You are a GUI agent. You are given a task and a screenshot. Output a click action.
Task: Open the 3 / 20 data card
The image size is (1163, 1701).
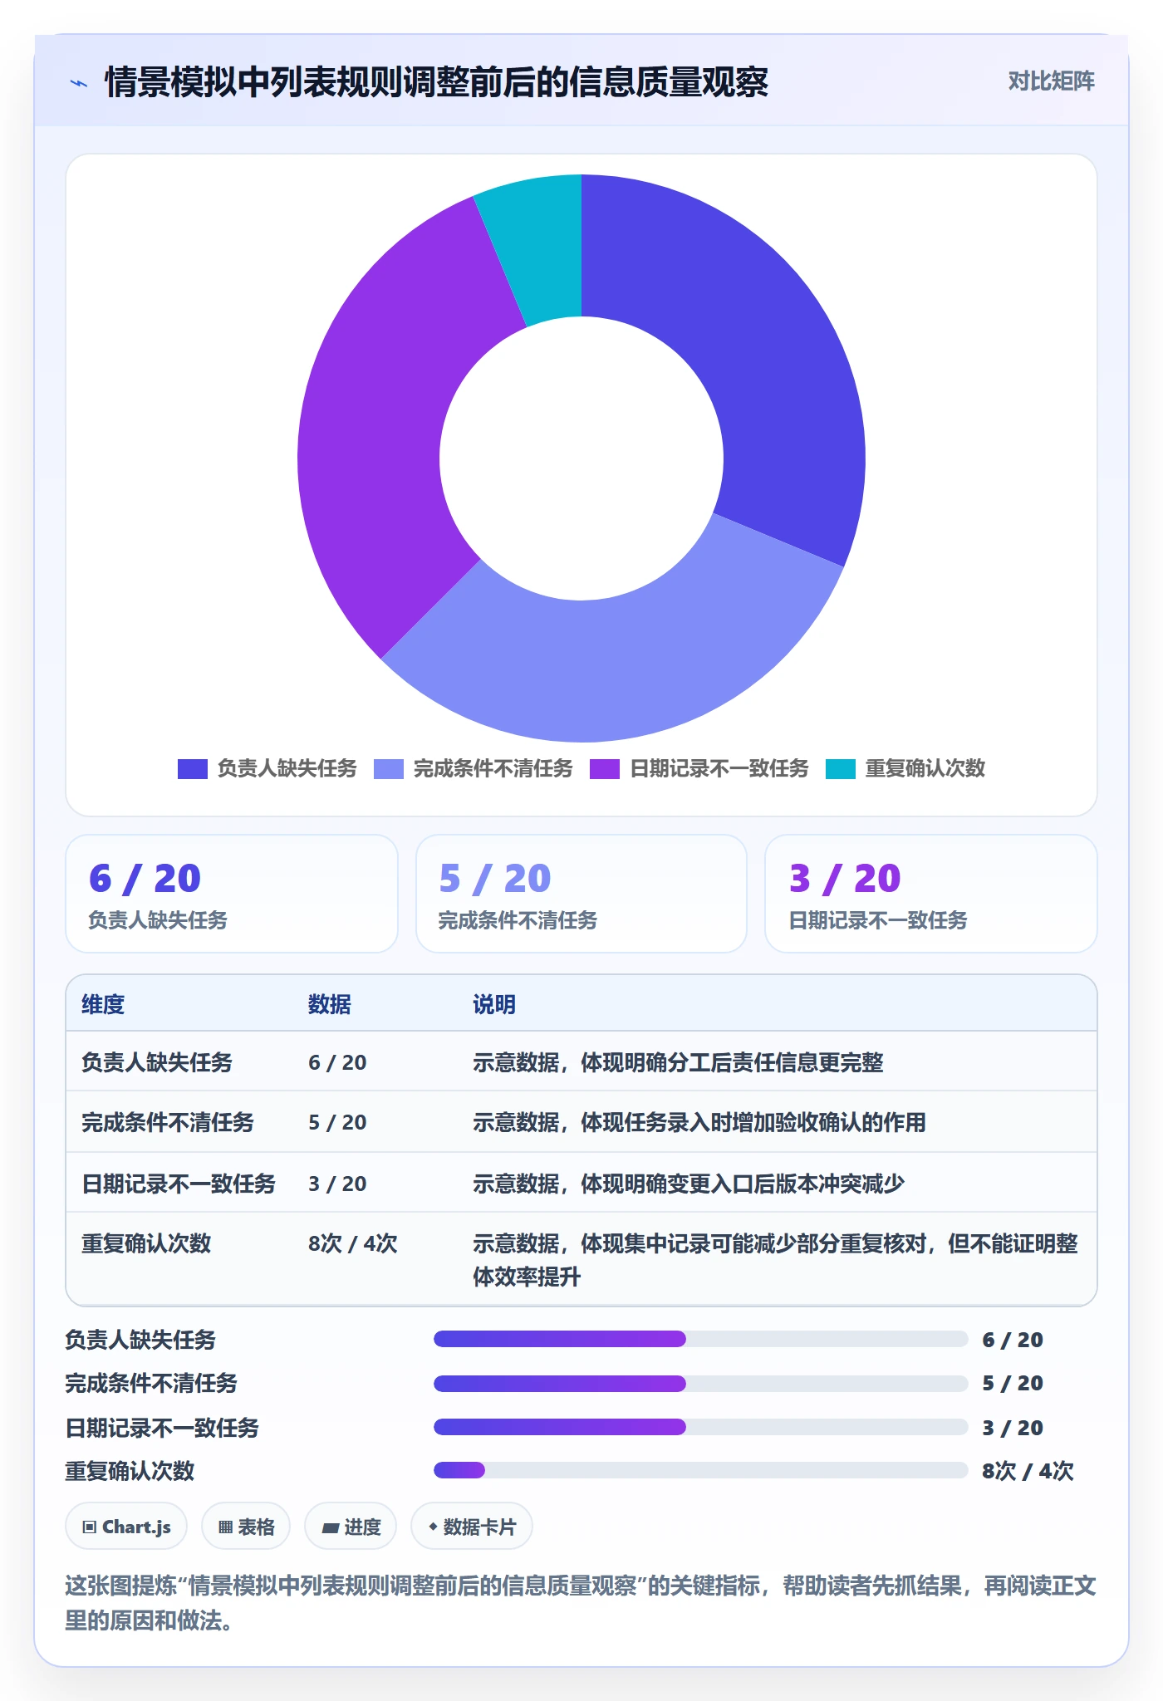pos(931,894)
